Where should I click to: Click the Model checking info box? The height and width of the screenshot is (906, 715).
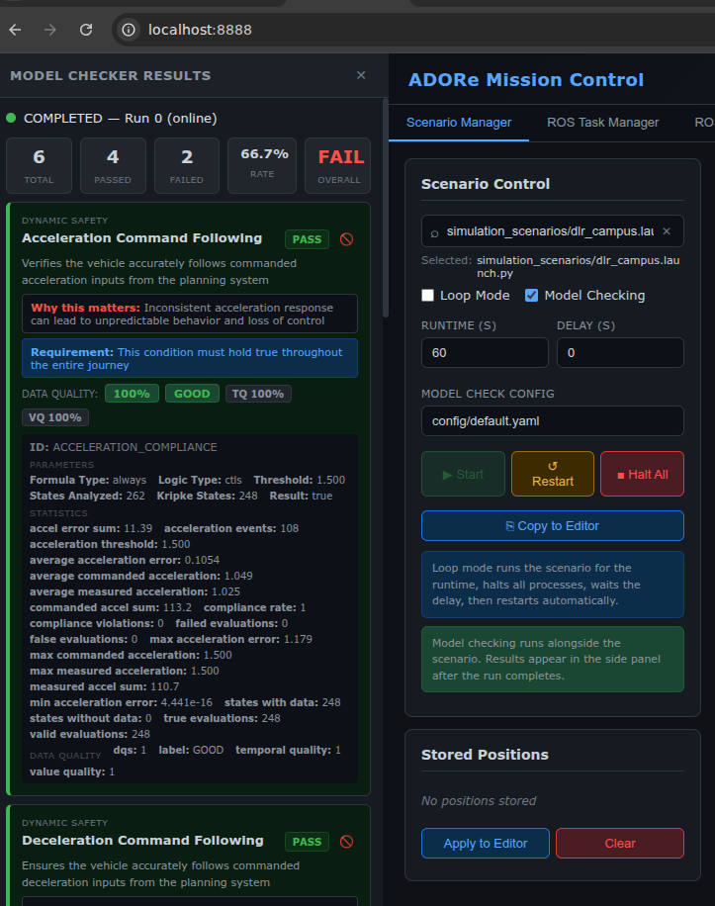553,660
